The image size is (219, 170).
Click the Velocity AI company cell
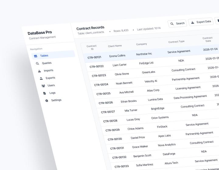[x=151, y=81]
